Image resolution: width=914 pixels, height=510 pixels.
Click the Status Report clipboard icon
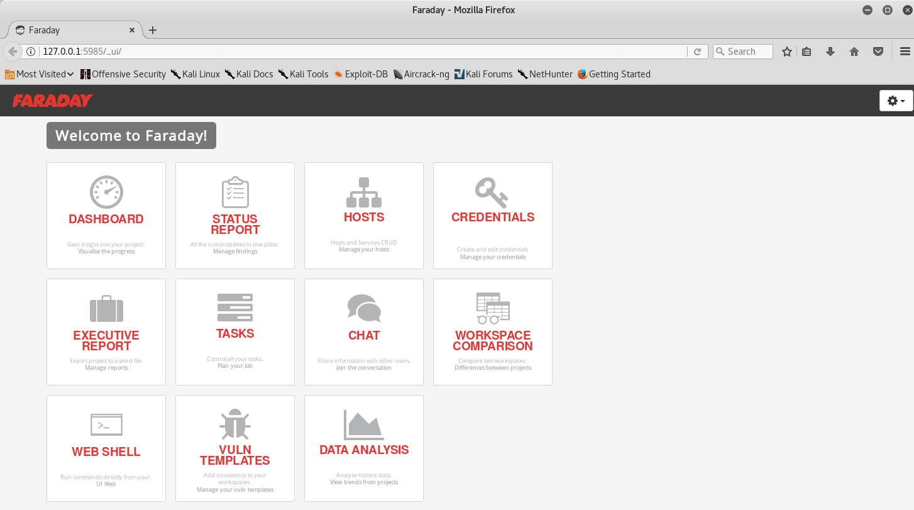(235, 192)
